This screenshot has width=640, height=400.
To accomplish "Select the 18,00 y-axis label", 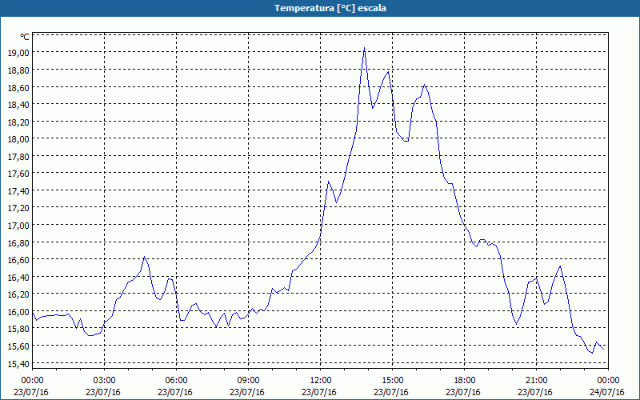I will pyautogui.click(x=18, y=139).
